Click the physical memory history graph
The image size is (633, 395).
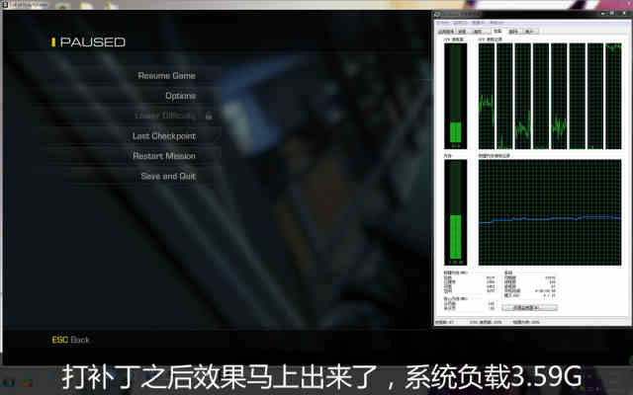pyautogui.click(x=550, y=212)
